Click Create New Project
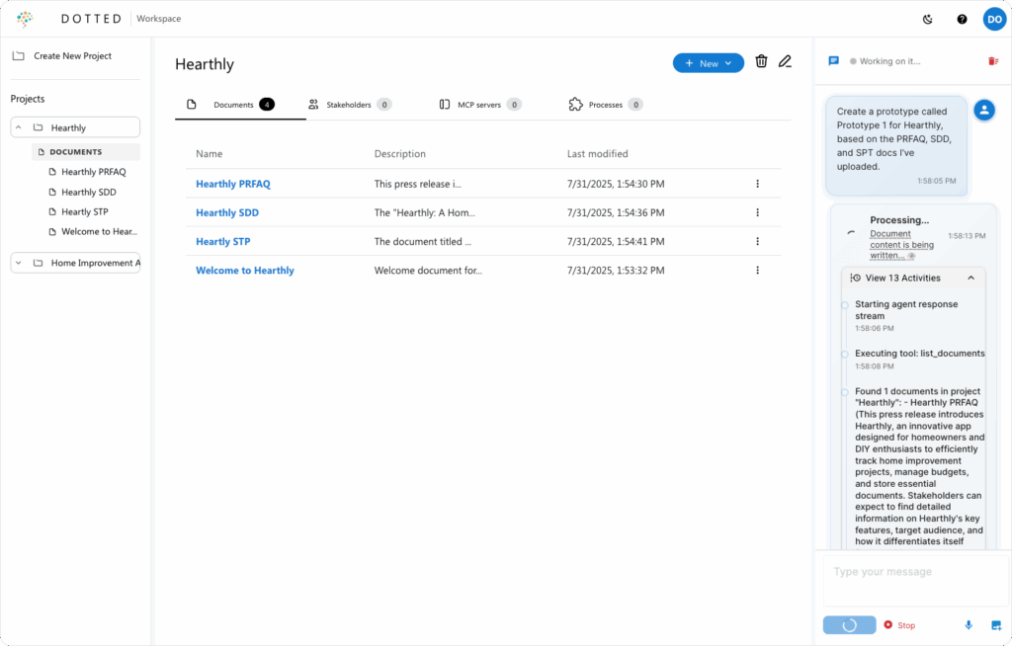The width and height of the screenshot is (1012, 646). [72, 56]
